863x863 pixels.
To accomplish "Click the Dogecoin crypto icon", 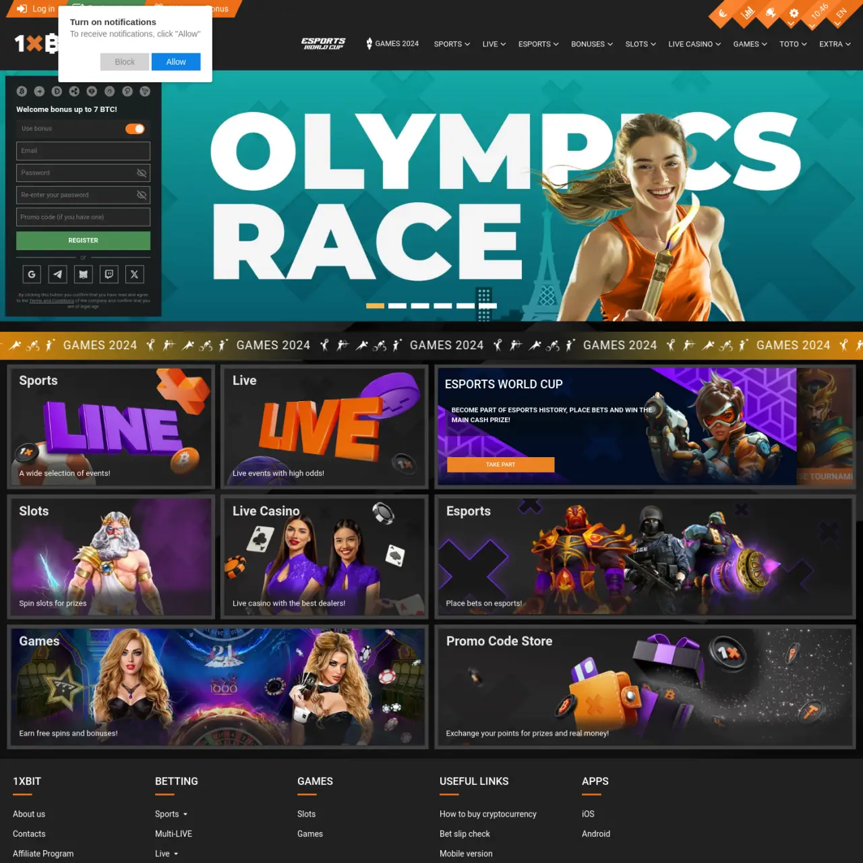I will click(57, 91).
